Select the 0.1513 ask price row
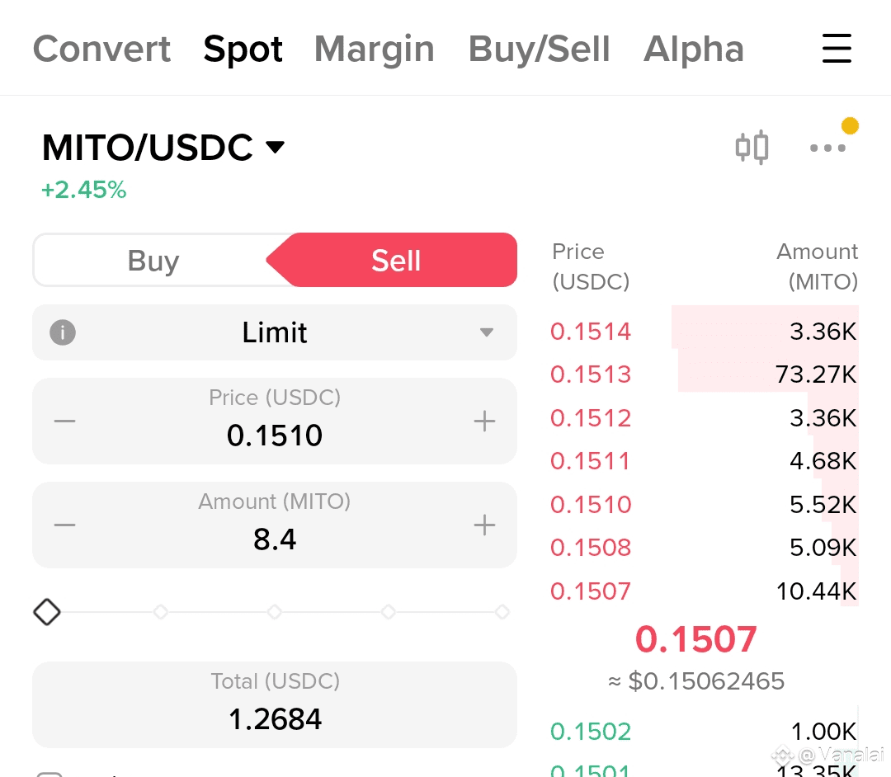Viewport: 891px width, 777px height. click(x=704, y=374)
